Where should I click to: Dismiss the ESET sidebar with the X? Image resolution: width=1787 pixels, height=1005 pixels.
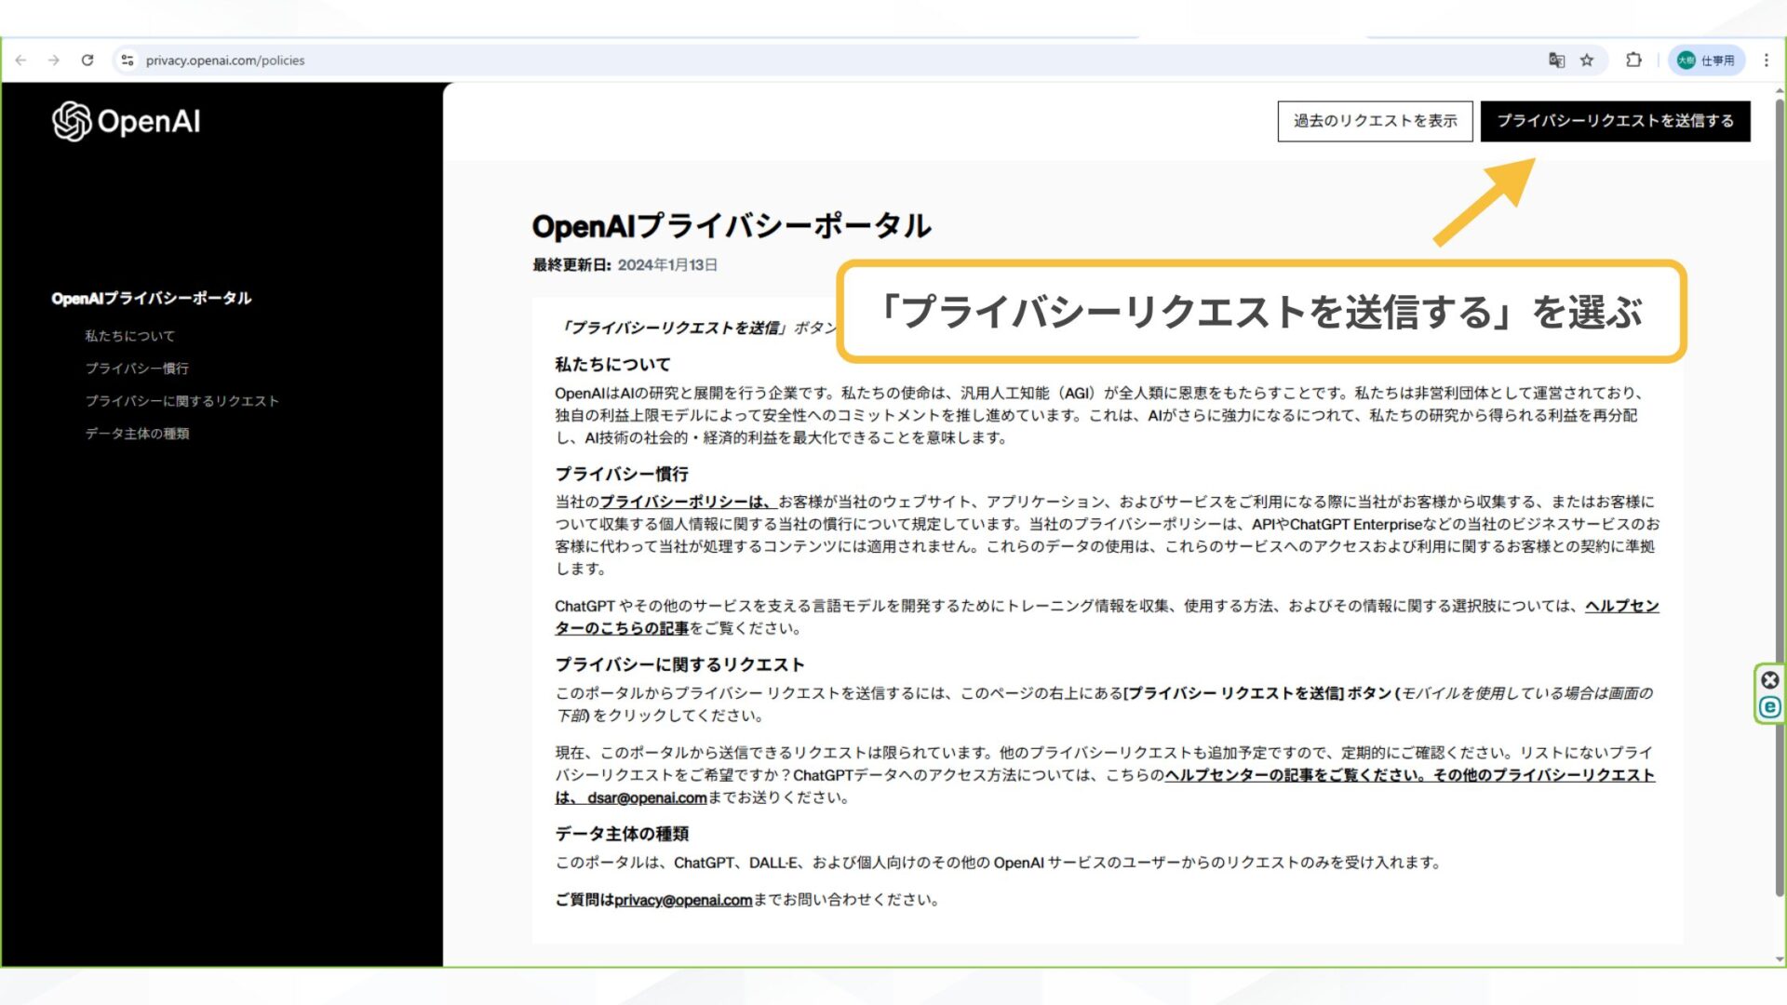coord(1769,680)
